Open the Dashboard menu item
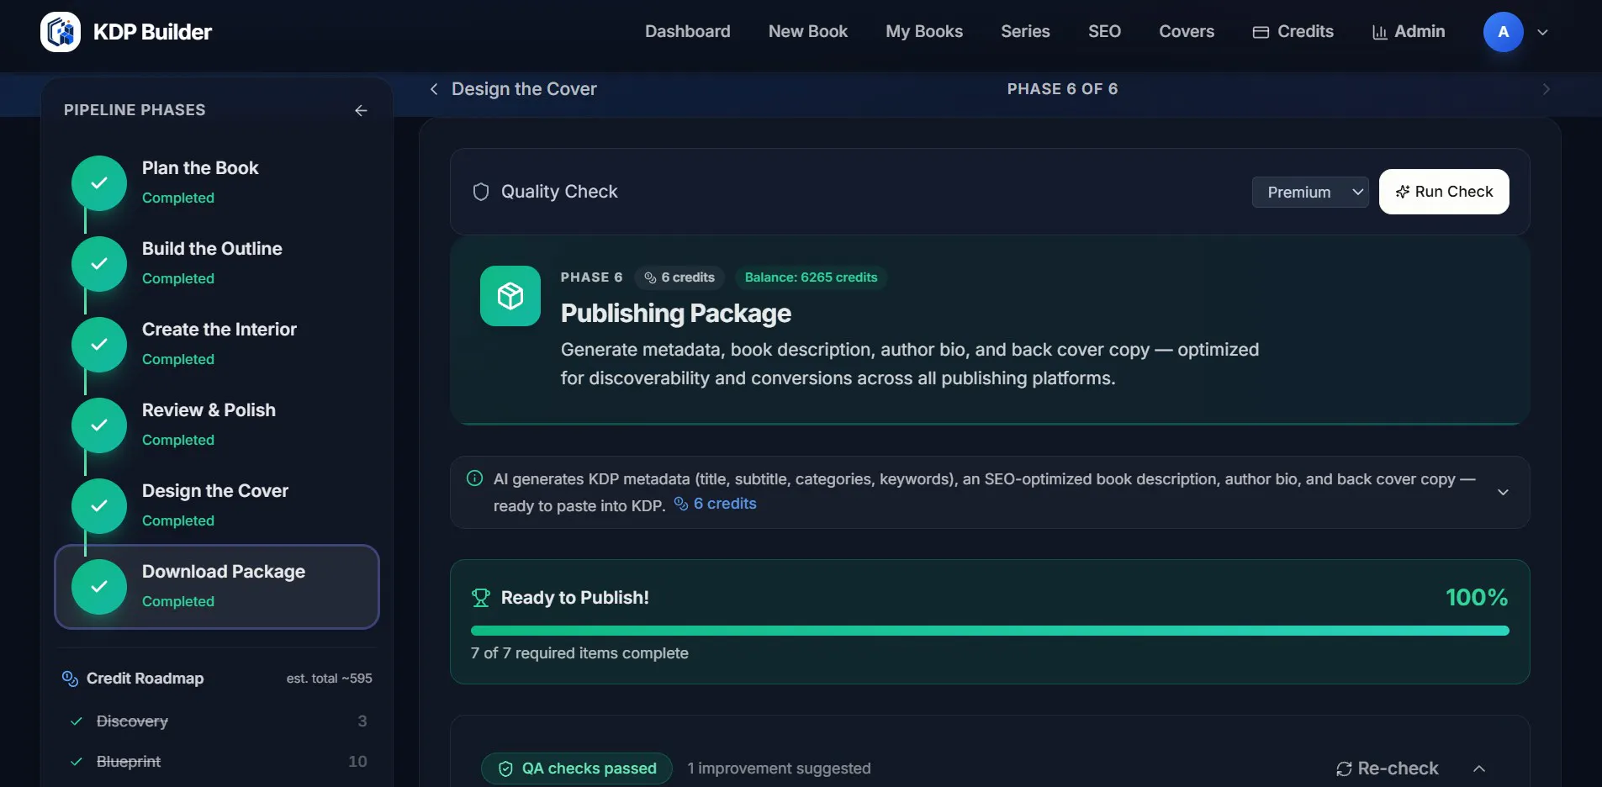The width and height of the screenshot is (1602, 787). pos(687,32)
